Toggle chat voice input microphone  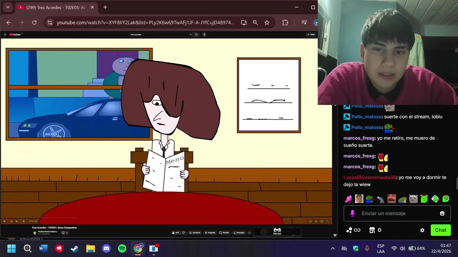point(352,213)
